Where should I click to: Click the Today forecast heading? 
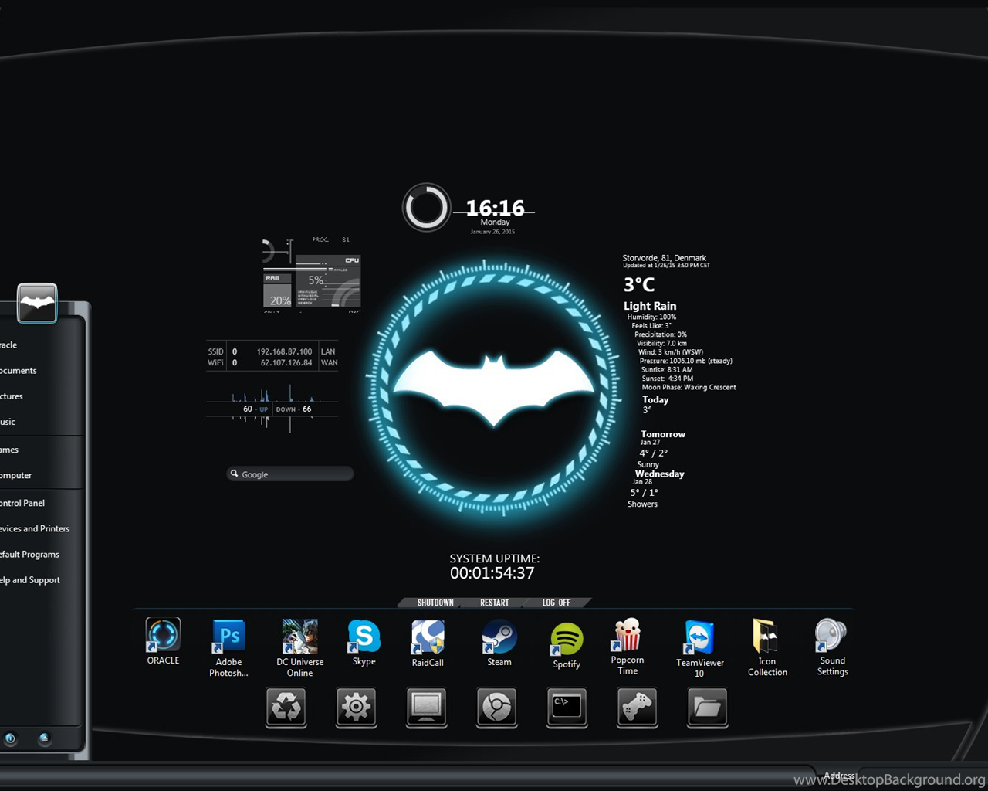click(x=655, y=400)
